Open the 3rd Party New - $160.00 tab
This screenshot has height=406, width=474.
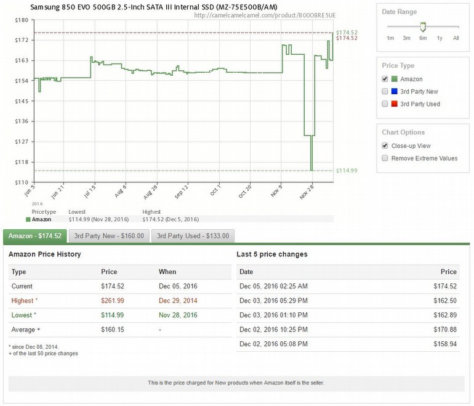click(x=109, y=236)
